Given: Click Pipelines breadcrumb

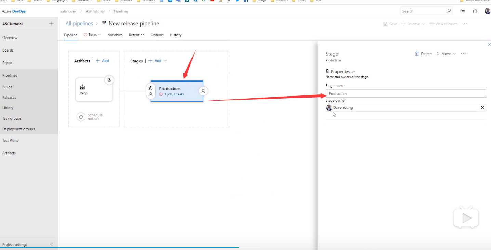Looking at the screenshot, I should [121, 11].
